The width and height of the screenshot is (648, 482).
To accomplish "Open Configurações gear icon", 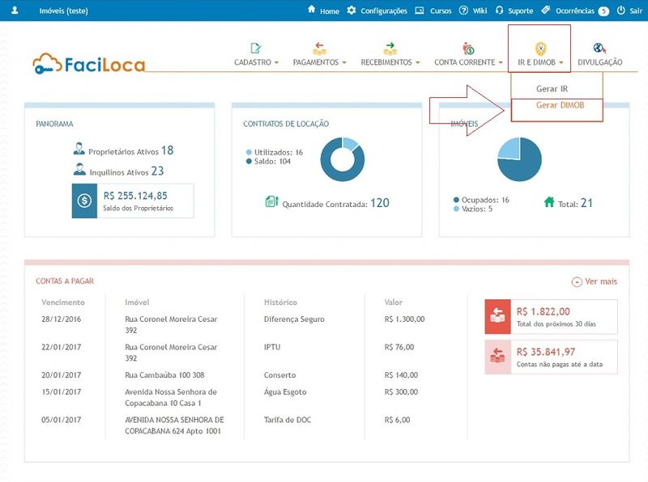I will tap(352, 11).
